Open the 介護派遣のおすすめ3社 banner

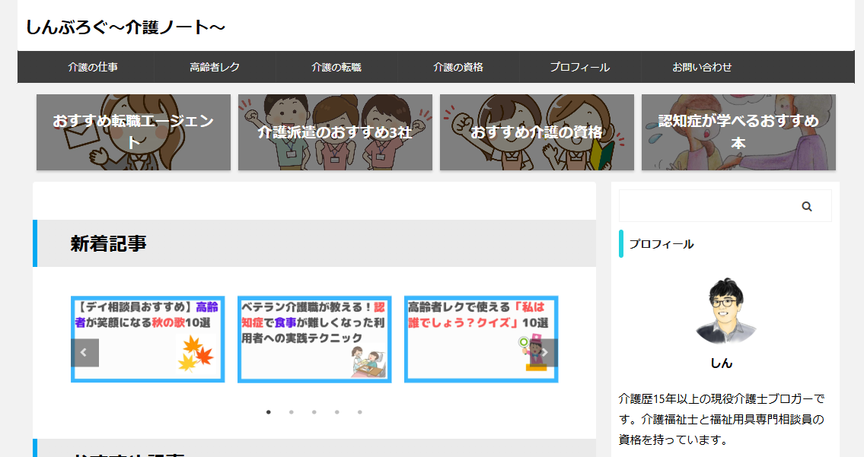335,132
